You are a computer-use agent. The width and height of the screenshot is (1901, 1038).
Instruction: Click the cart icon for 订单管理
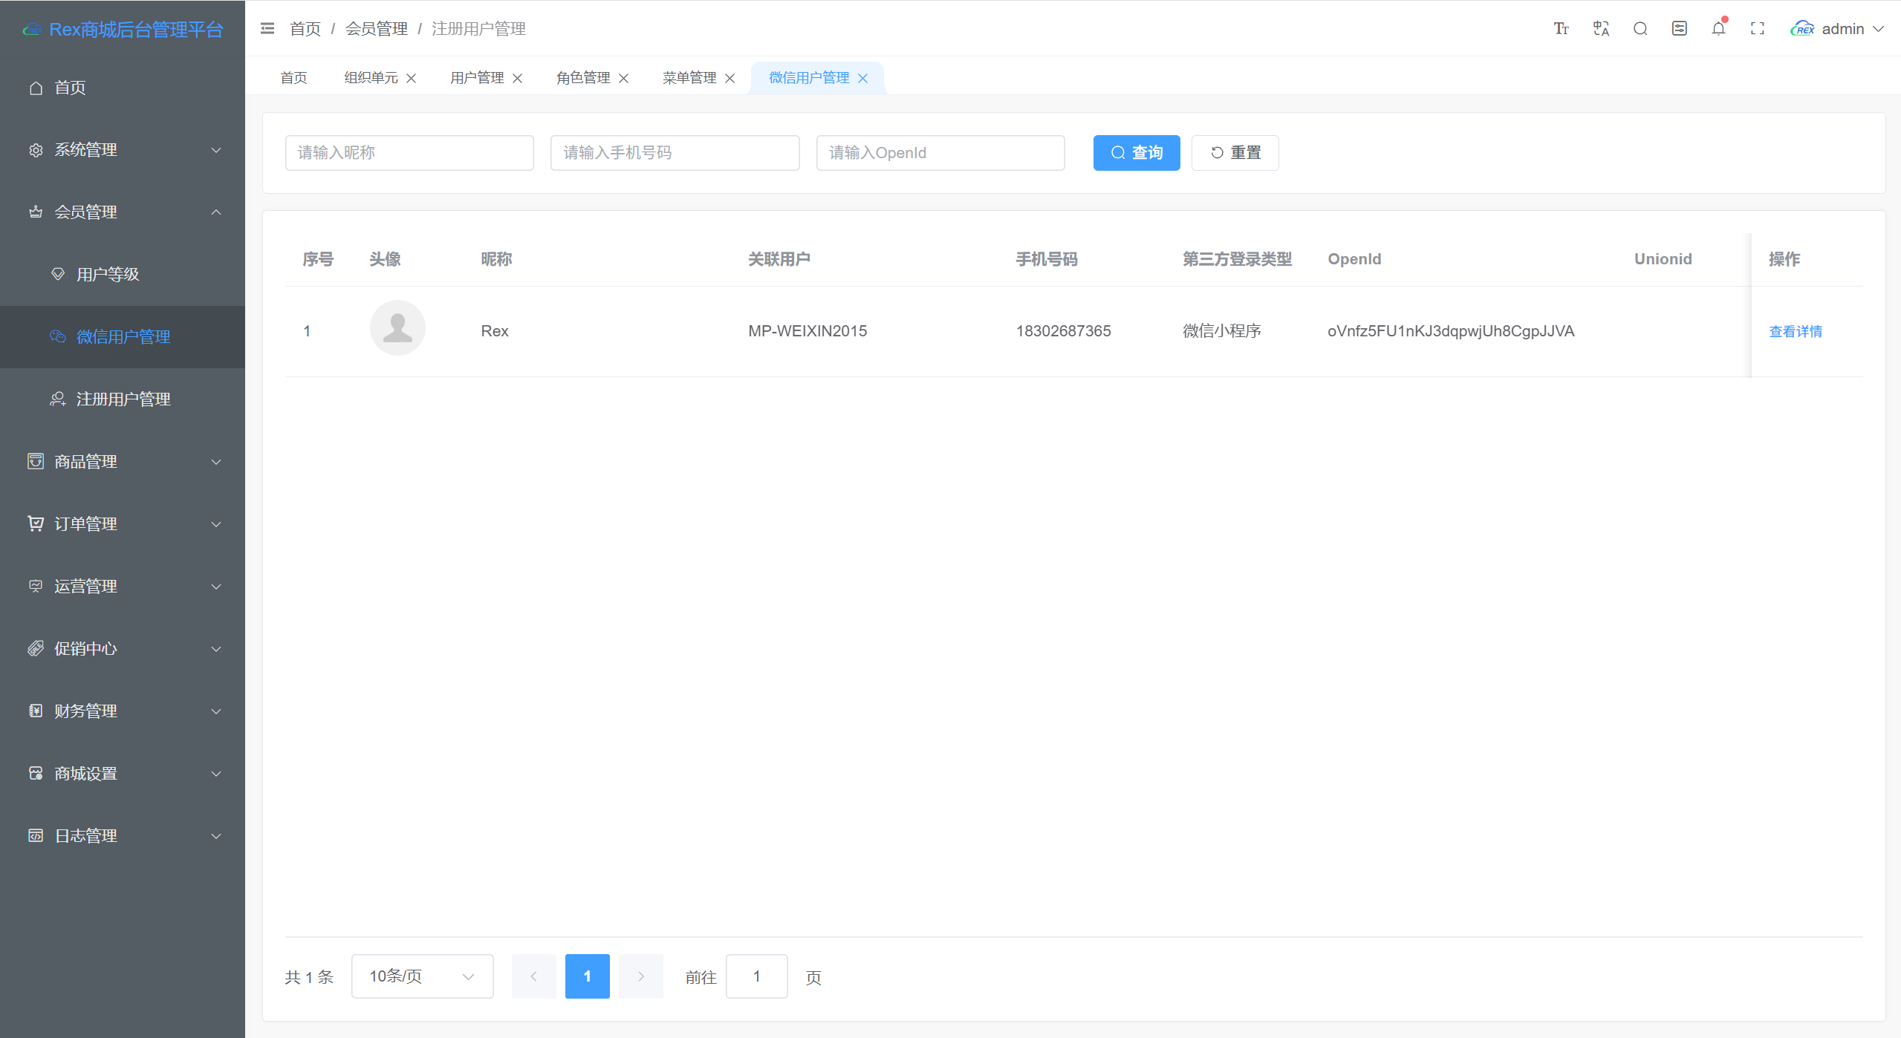(x=36, y=523)
